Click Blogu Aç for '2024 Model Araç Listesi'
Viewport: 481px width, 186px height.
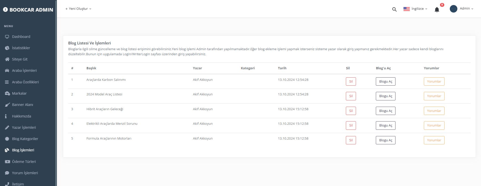click(386, 96)
